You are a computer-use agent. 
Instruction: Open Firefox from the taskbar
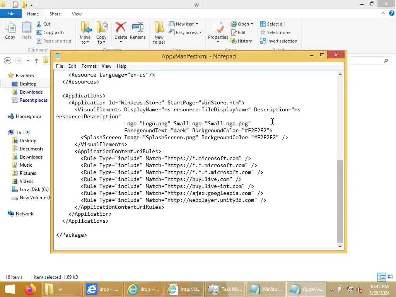30,289
